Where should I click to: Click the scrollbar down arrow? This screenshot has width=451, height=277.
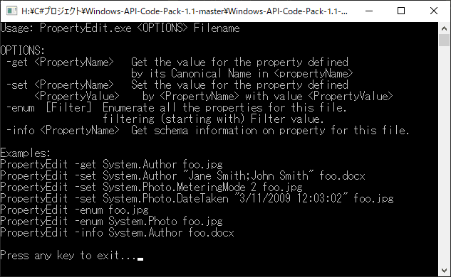click(x=445, y=271)
